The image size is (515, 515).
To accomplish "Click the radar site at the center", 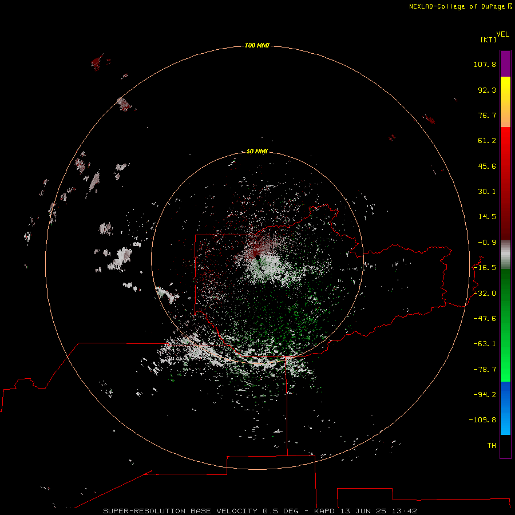I will coord(257,258).
